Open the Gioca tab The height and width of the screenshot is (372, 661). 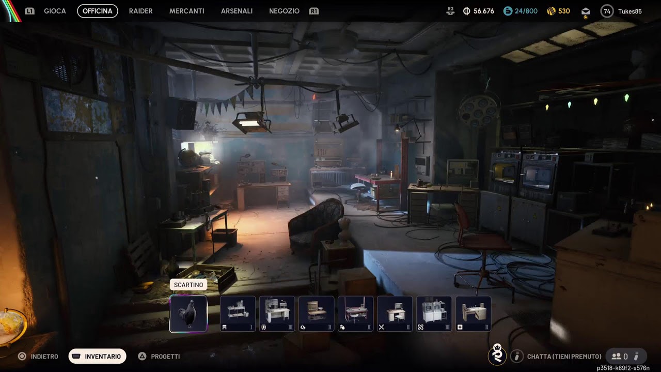55,11
